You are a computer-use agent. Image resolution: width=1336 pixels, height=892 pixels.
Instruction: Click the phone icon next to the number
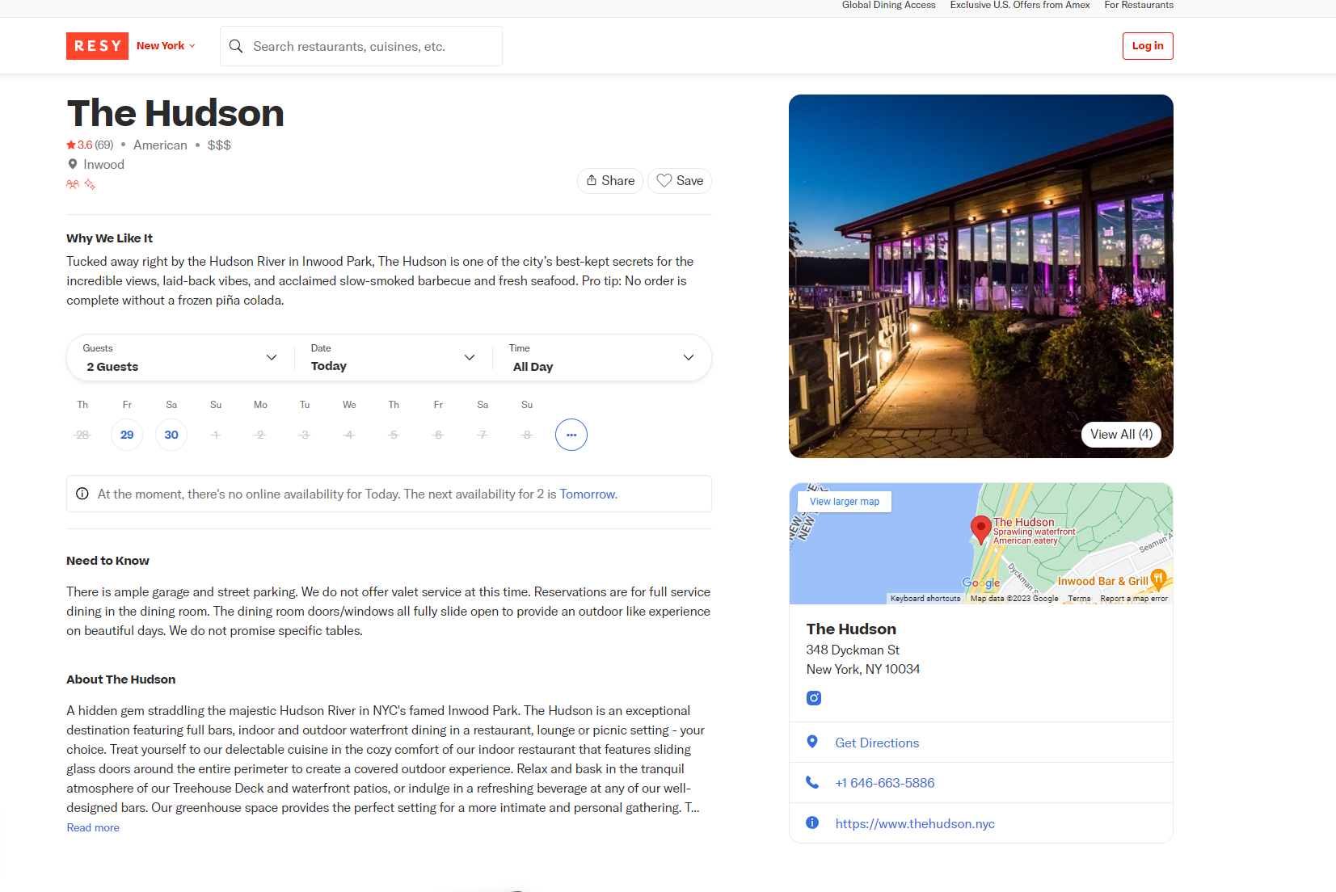[x=812, y=782]
